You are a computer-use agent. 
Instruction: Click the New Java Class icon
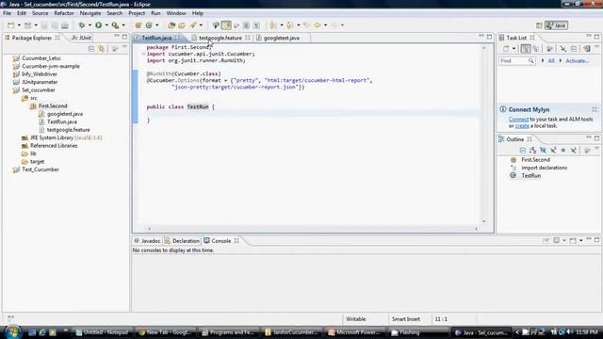pyautogui.click(x=149, y=25)
